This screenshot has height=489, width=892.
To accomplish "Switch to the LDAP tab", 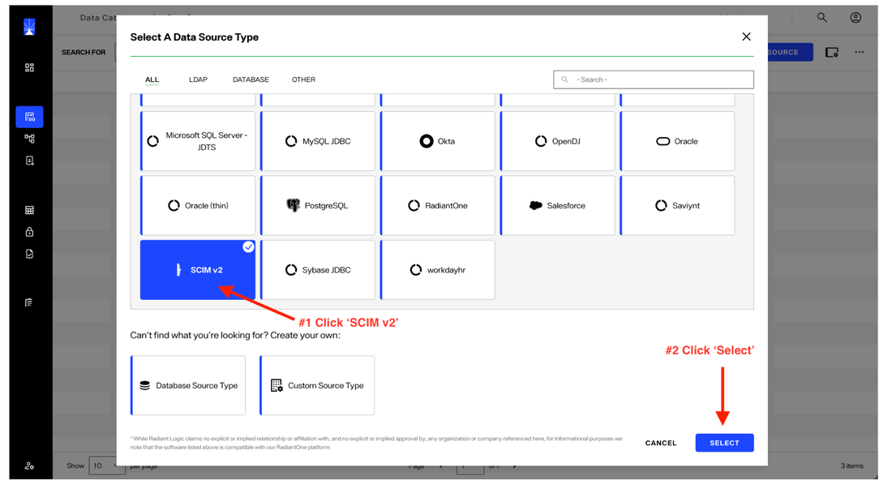I will [198, 79].
